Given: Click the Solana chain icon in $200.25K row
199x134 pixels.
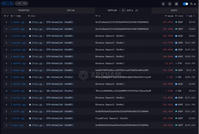Looking at the screenshot, I should 6,77.
